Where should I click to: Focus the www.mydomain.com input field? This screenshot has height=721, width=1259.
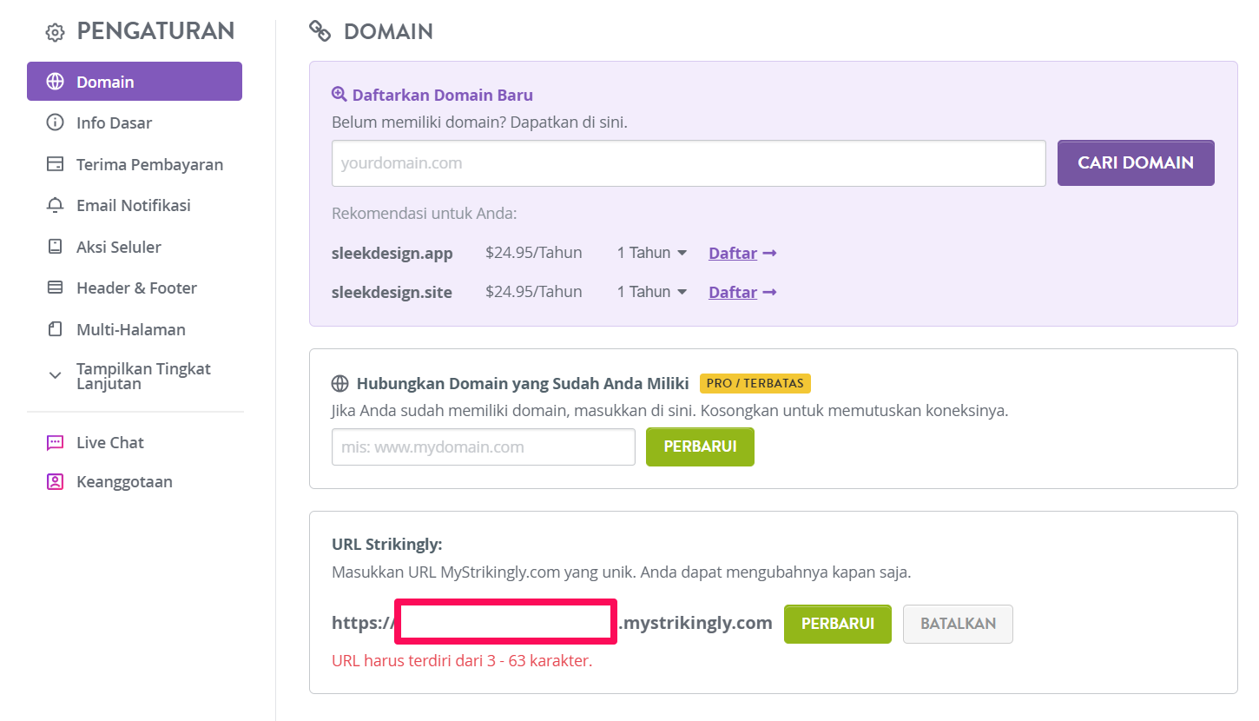click(x=484, y=446)
